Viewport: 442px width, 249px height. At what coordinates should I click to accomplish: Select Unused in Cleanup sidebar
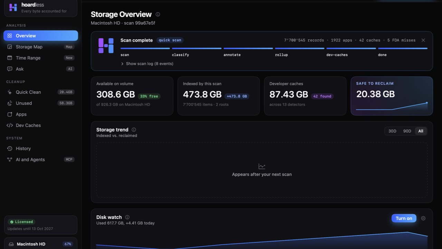[x=41, y=103]
